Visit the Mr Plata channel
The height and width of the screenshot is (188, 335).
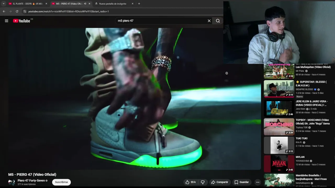[x=300, y=71]
